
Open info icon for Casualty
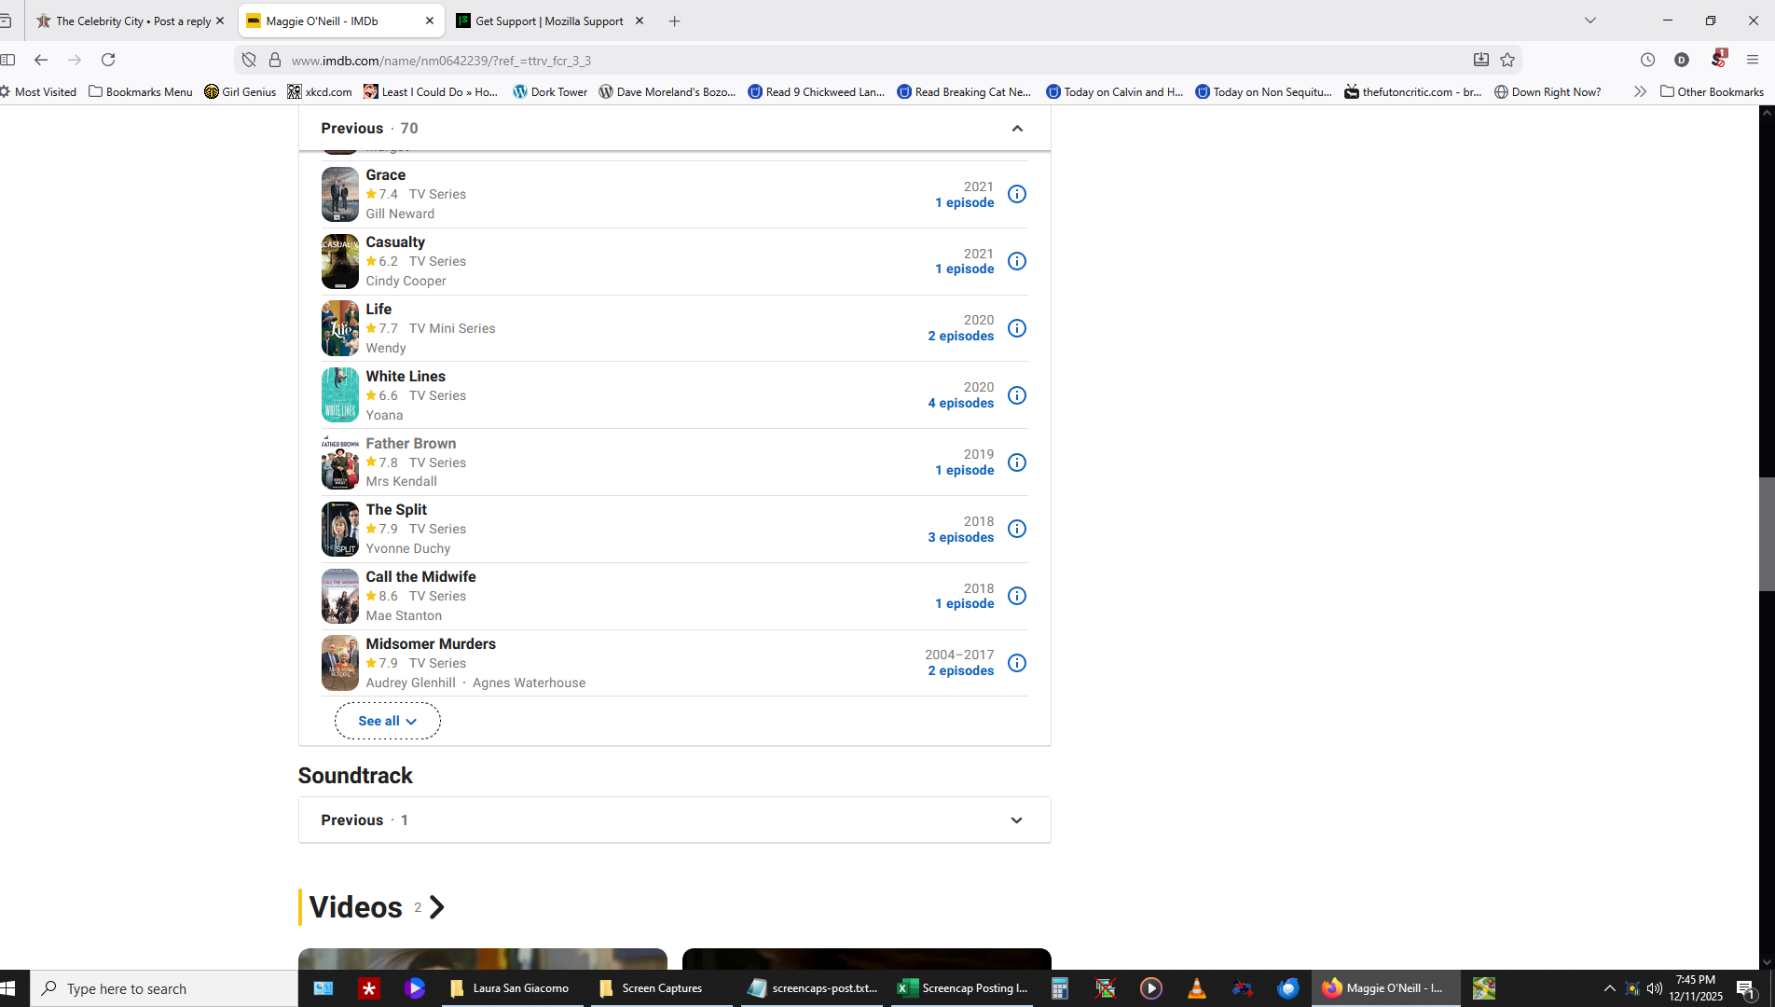1017,261
